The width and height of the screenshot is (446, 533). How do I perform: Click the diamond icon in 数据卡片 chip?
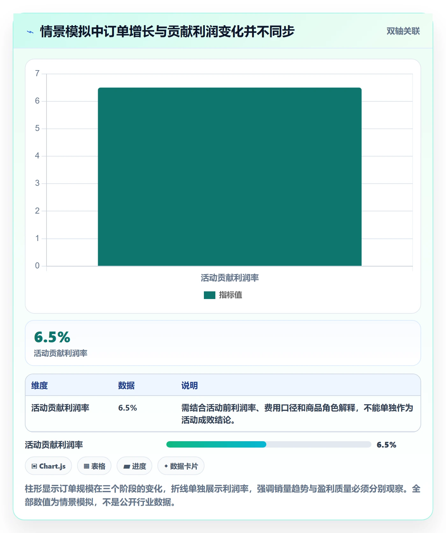[x=166, y=466]
